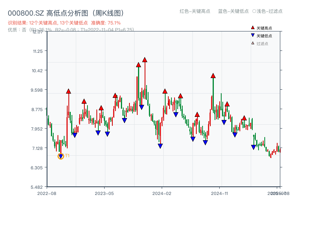Click the blue low triangle near 7.128 at 2024-02
Viewport: 311px width, 233px height.
pyautogui.click(x=160, y=146)
